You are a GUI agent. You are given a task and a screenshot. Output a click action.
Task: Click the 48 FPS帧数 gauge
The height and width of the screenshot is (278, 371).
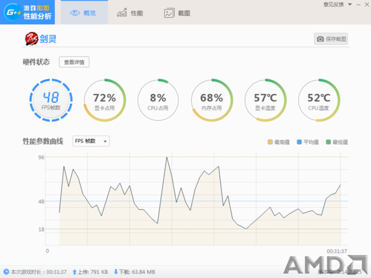click(51, 100)
